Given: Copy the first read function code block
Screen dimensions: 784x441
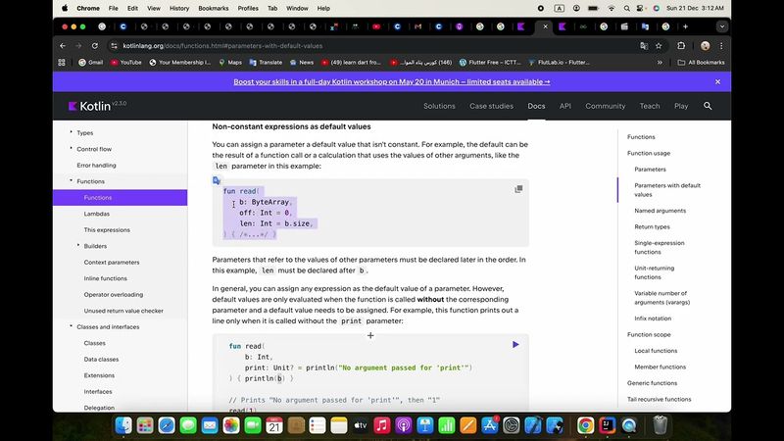Looking at the screenshot, I should [518, 189].
